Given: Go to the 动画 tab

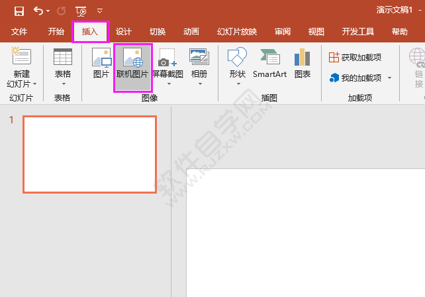Looking at the screenshot, I should 191,32.
